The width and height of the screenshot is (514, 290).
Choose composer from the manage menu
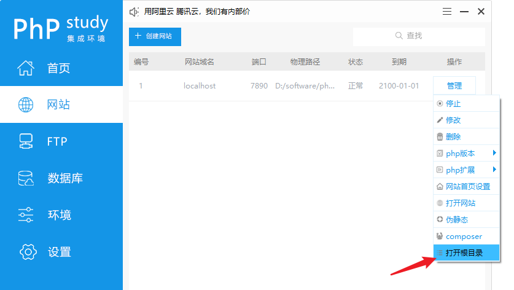(x=467, y=236)
